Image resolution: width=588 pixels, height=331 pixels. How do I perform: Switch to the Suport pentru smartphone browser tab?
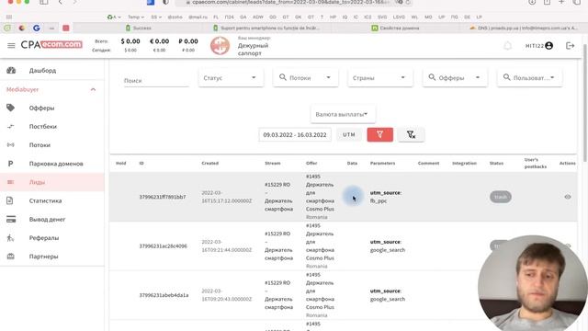267,29
